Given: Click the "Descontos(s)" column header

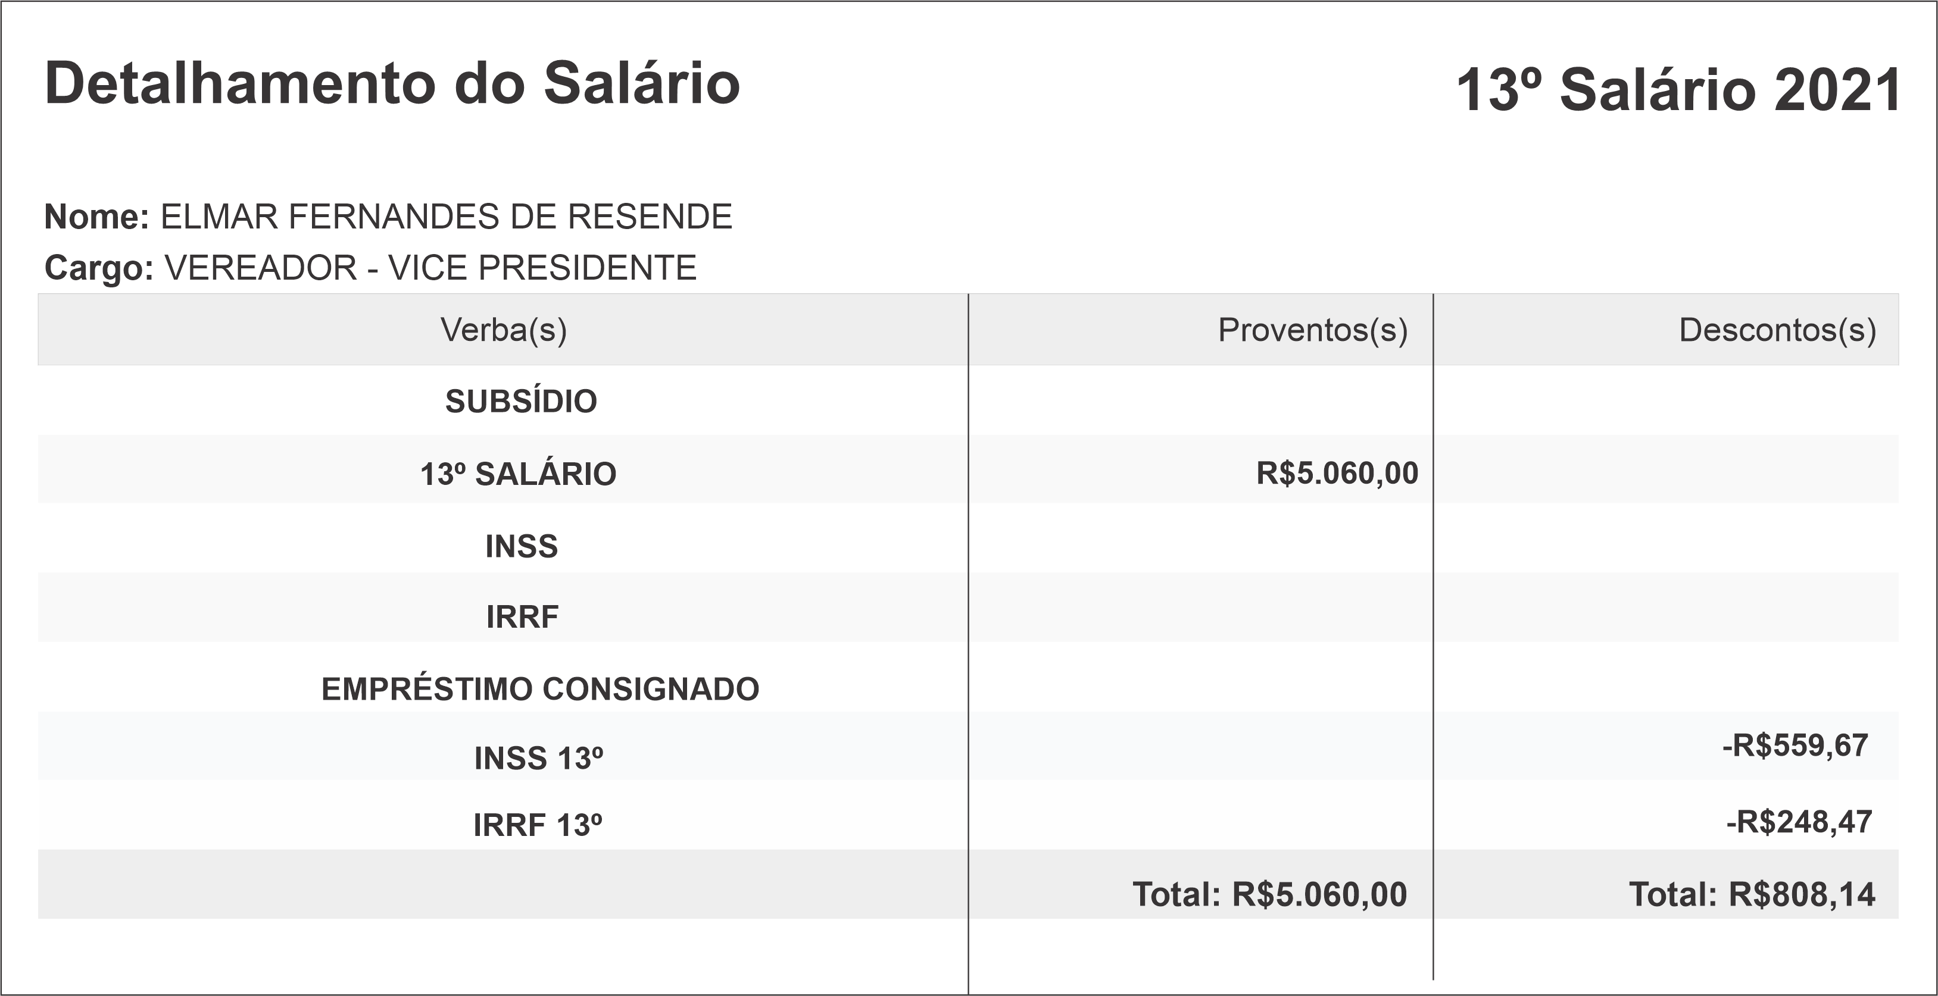Looking at the screenshot, I should pyautogui.click(x=1777, y=330).
